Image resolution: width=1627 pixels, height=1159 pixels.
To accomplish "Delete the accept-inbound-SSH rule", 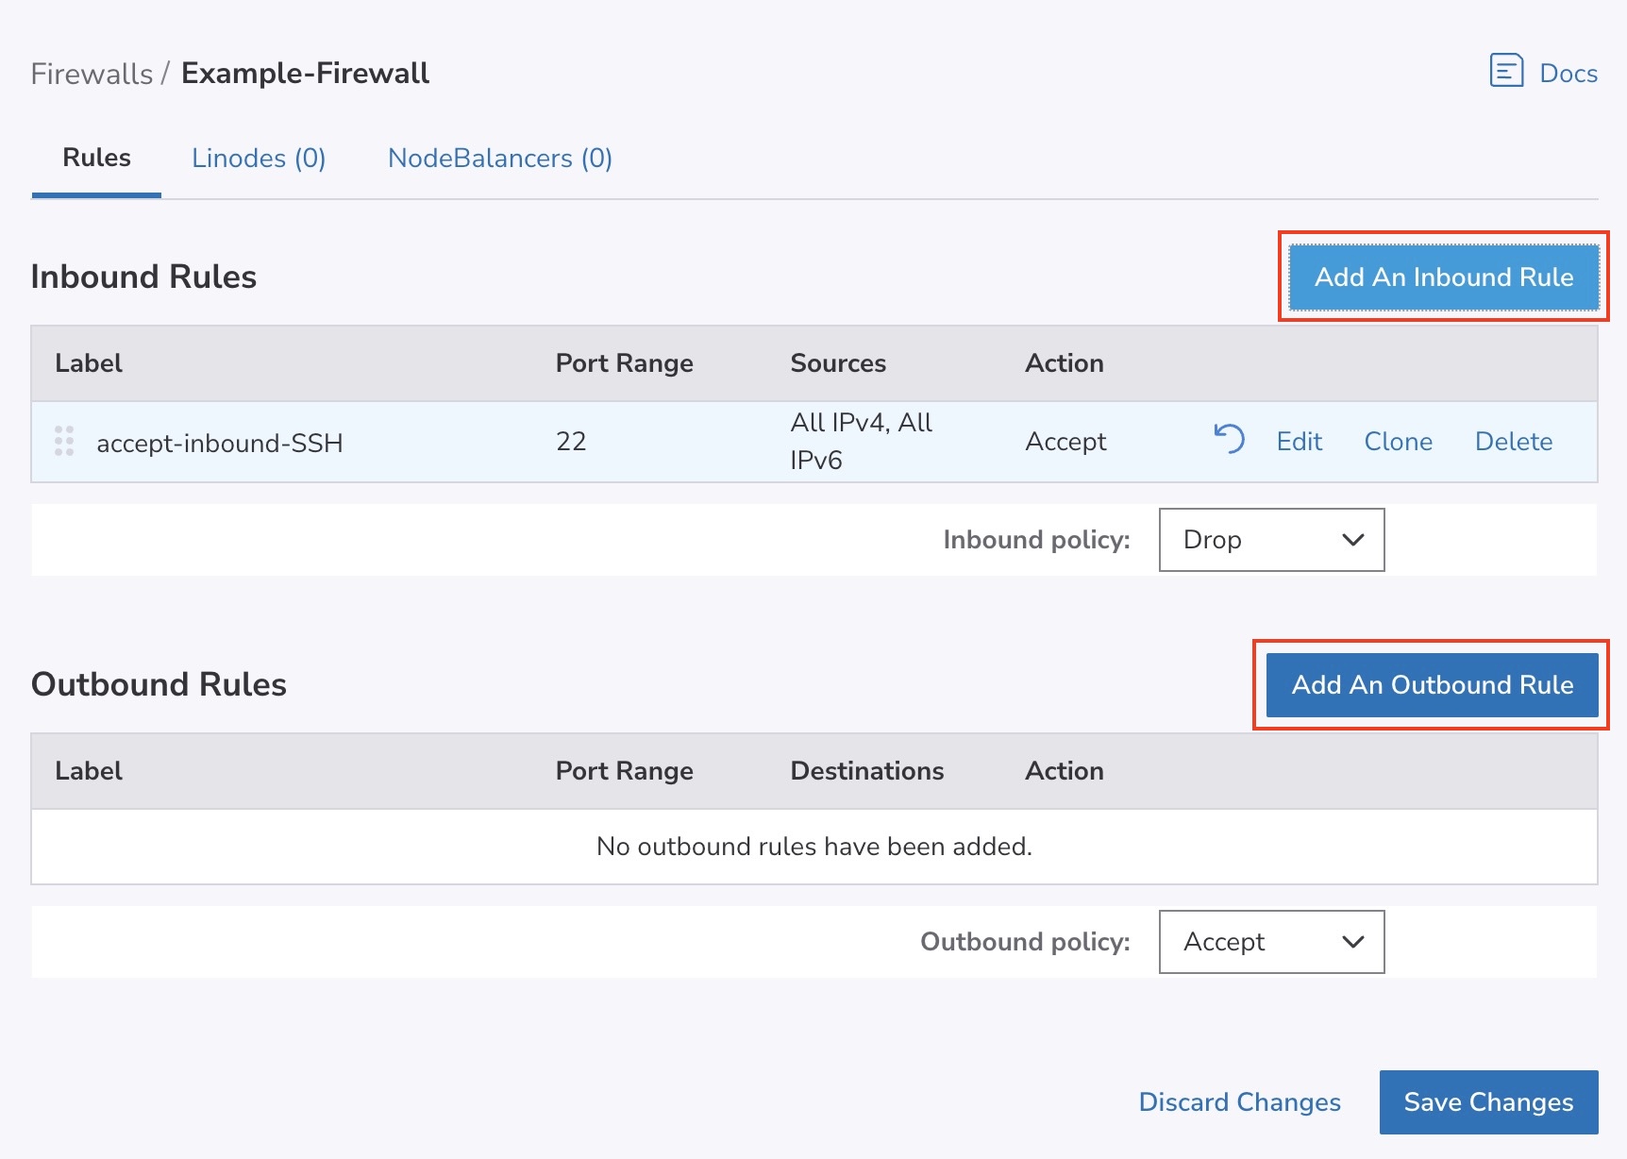I will pyautogui.click(x=1513, y=441).
